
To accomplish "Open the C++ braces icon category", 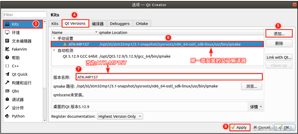I will pyautogui.click(x=7, y=66).
